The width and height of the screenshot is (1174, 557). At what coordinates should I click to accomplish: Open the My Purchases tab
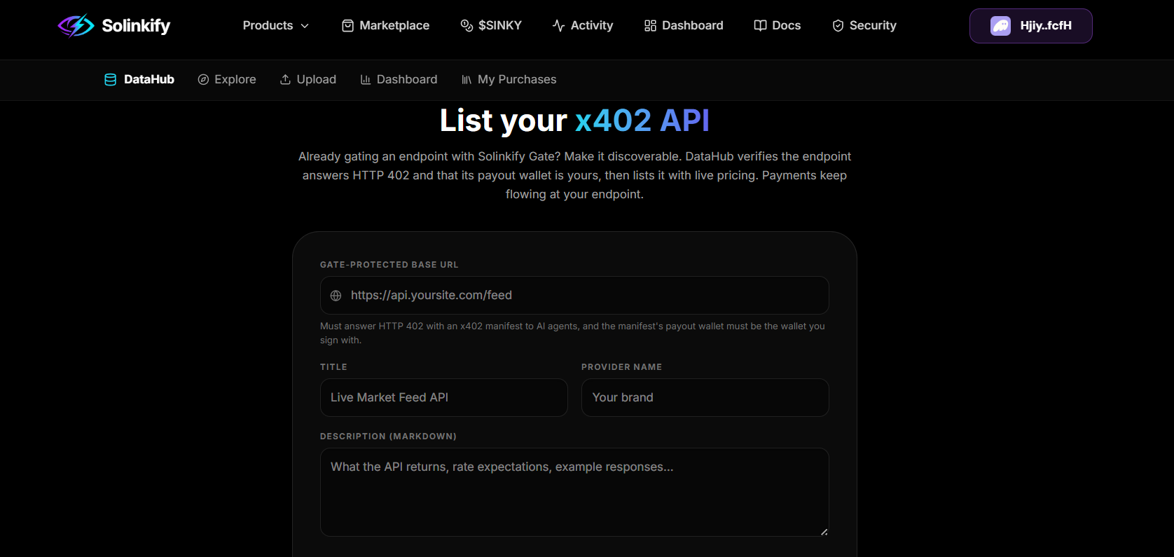click(509, 80)
